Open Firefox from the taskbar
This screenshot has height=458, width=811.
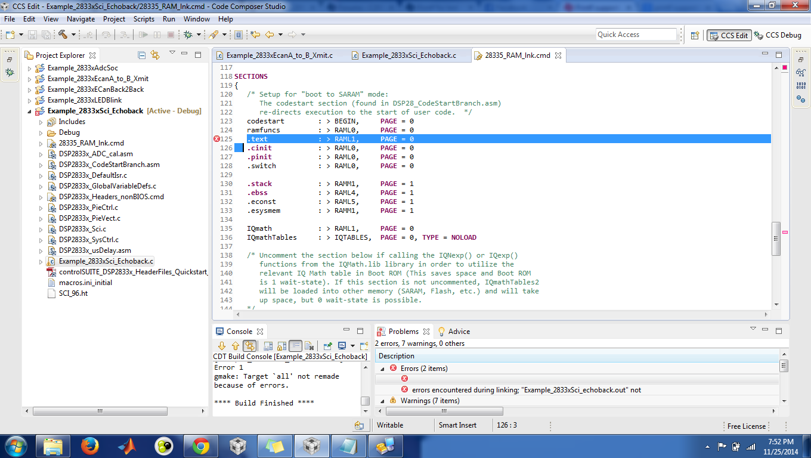point(90,445)
